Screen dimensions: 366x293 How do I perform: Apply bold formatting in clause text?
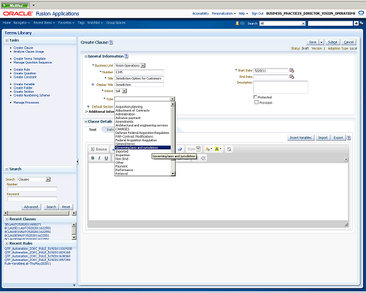coord(93,158)
